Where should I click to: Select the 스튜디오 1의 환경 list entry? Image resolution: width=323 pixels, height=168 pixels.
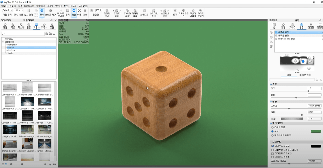(286, 39)
